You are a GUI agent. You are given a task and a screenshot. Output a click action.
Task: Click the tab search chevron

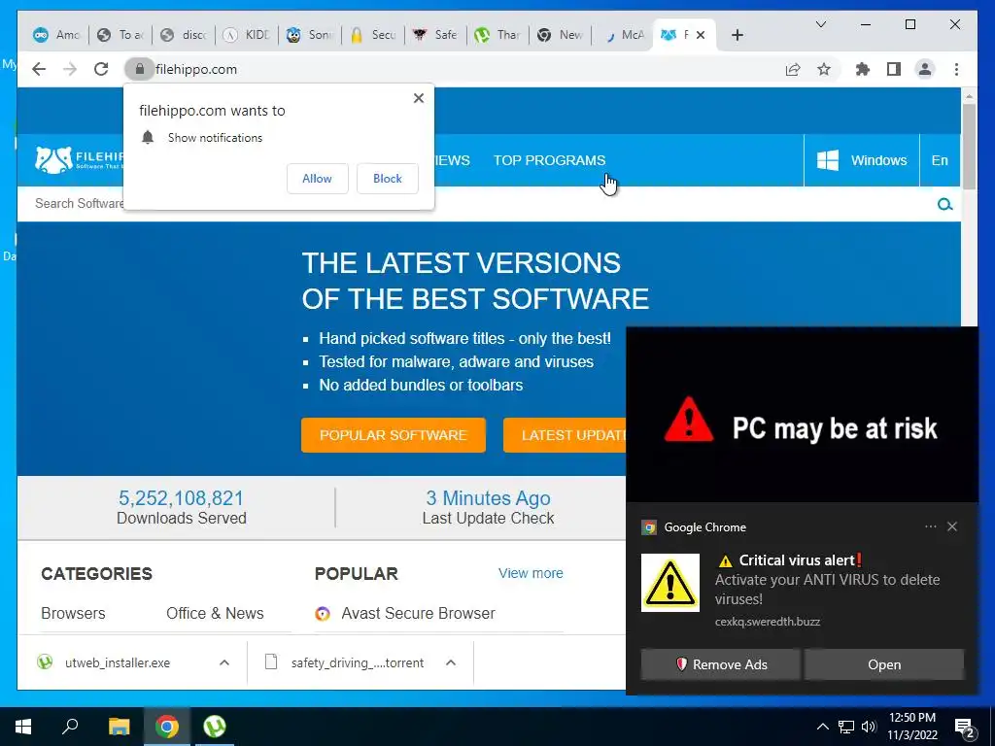(x=820, y=24)
